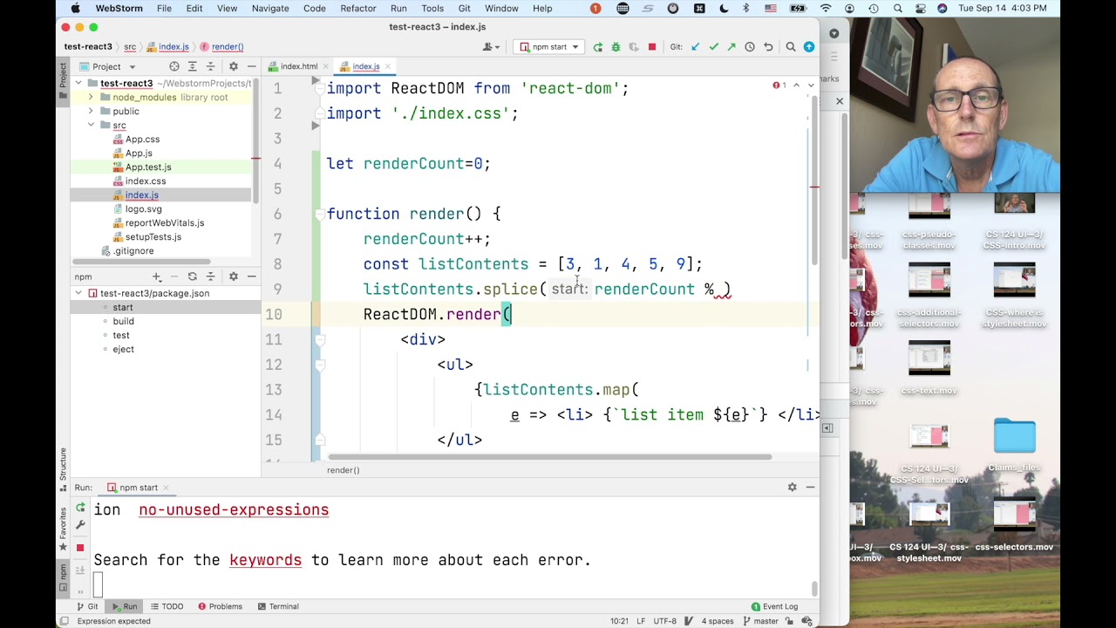This screenshot has width=1116, height=628.
Task: Add npm script with plus icon
Action: click(157, 276)
